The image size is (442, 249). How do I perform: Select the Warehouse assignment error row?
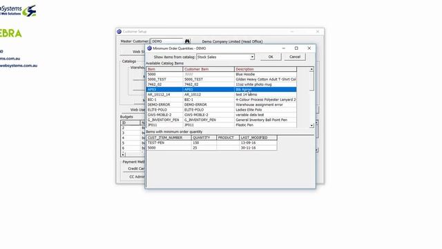coord(221,104)
